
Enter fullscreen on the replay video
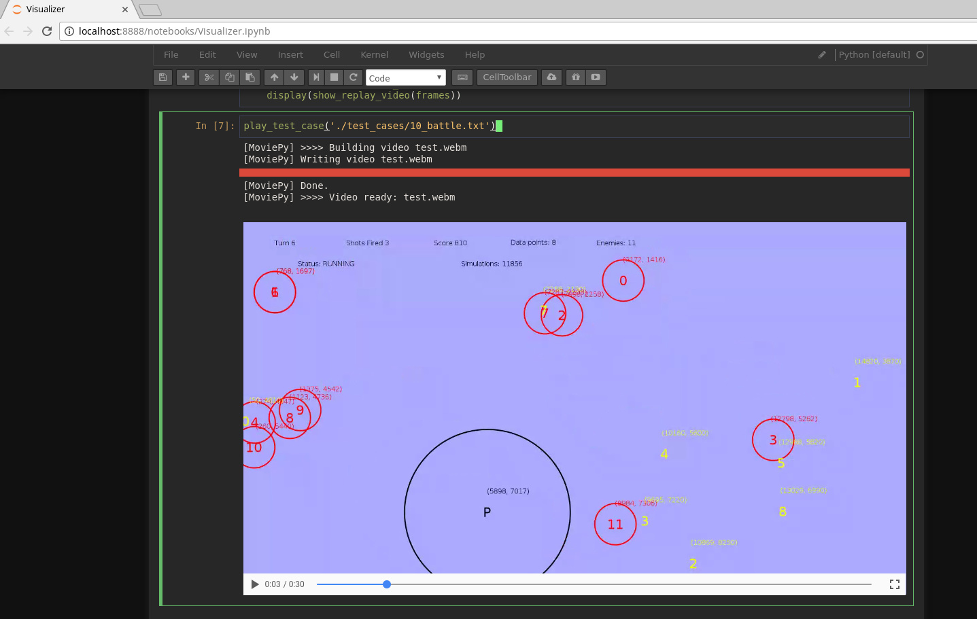click(x=894, y=584)
